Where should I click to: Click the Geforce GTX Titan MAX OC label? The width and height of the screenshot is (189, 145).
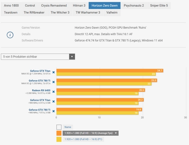[x=40, y=71]
